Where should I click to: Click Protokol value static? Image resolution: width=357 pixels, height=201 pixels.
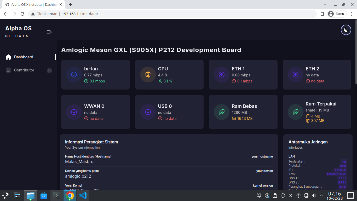343,166
